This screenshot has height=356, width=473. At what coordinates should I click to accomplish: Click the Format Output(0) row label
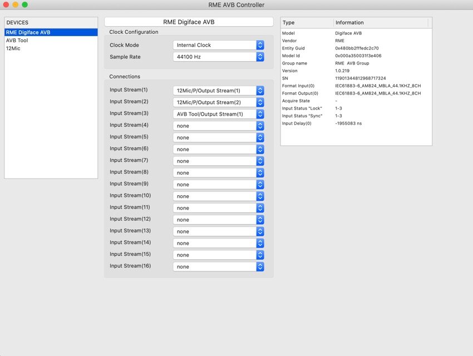pos(300,93)
